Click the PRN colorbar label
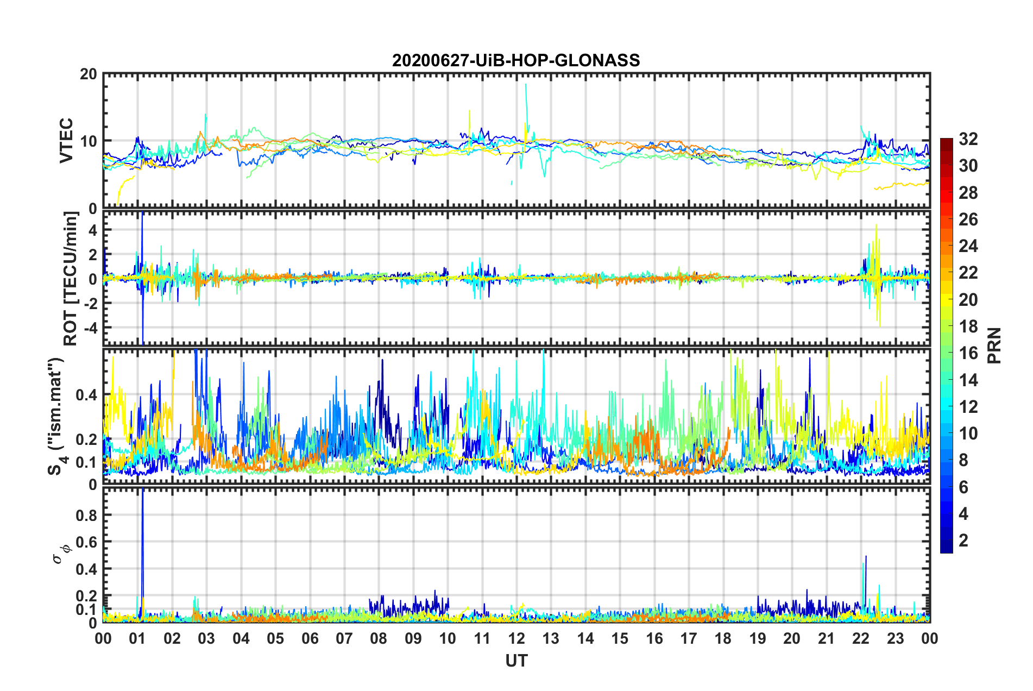 click(994, 346)
